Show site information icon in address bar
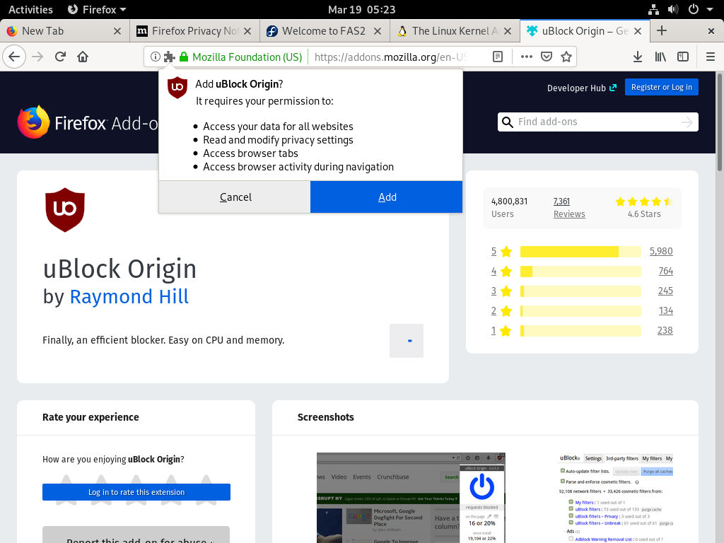724x543 pixels. point(156,57)
